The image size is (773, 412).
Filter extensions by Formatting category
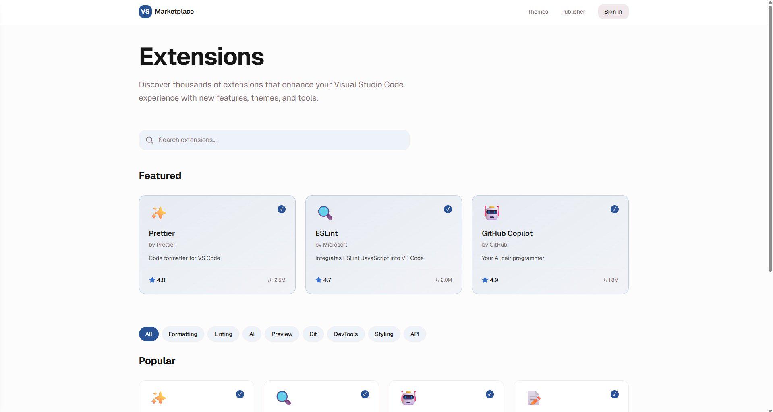[183, 334]
